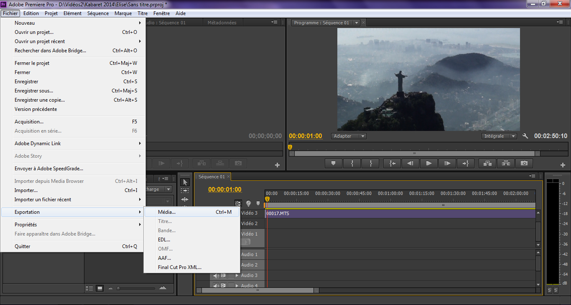The width and height of the screenshot is (571, 305).
Task: Step back one frame in Program monitor
Action: coord(410,163)
